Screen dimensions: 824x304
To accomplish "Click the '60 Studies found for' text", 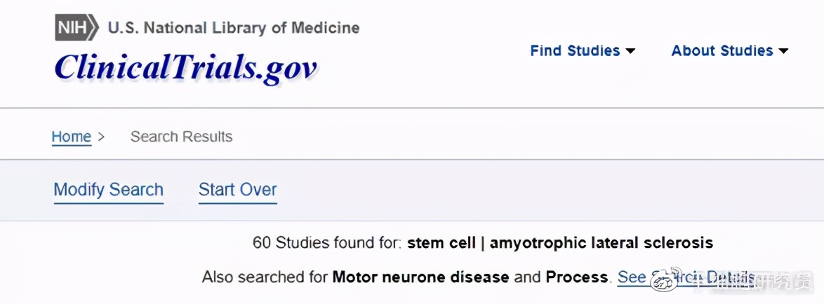I will [x=327, y=243].
